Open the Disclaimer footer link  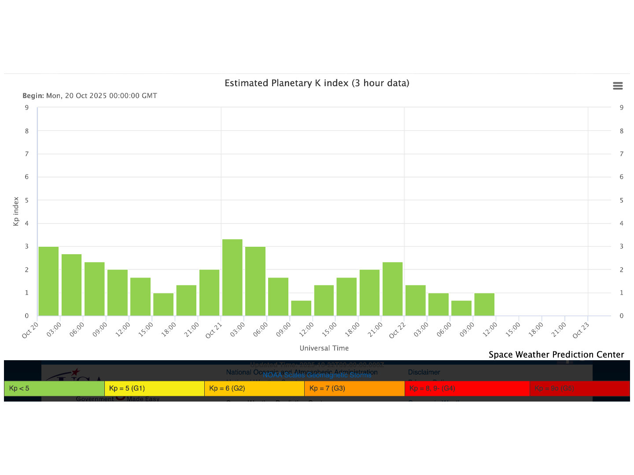tap(424, 372)
